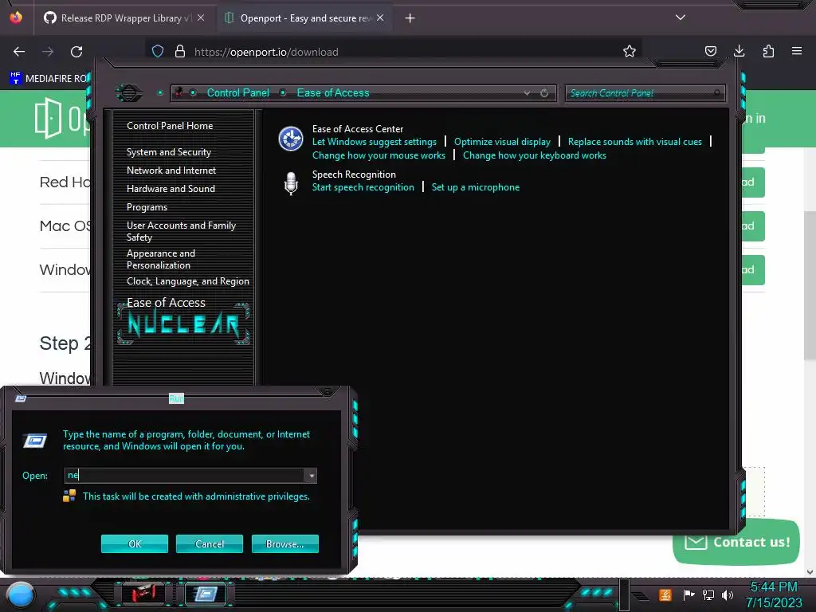Click the Run dialog Open text field
Screen dimensions: 816x612
184,475
